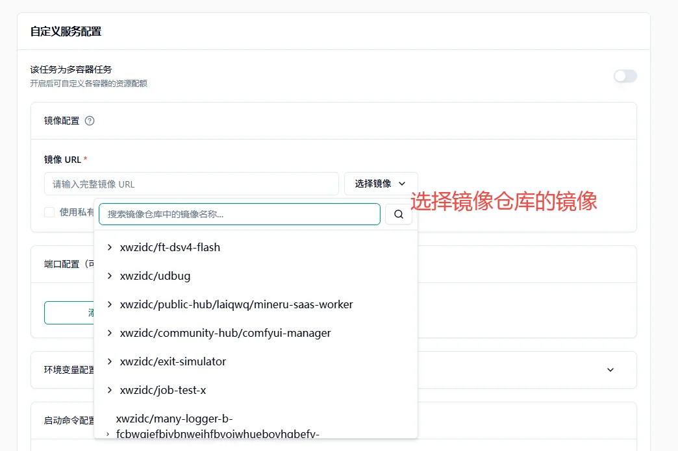Expand xwzidc/ft-dsv4-flash chevron

pos(110,247)
